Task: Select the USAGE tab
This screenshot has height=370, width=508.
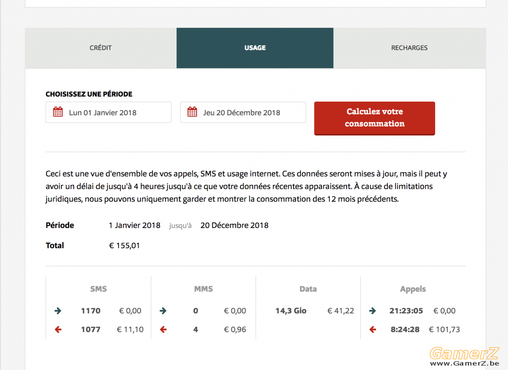Action: [255, 48]
